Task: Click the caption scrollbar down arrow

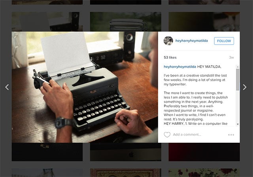Action: point(238,124)
